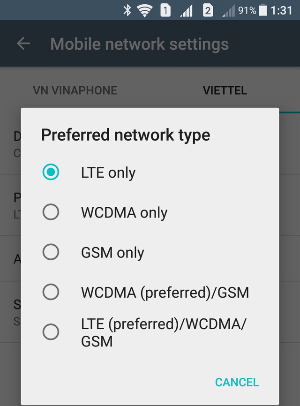Select the GSM only radio button
Screen dimensions: 300x406
tap(51, 252)
